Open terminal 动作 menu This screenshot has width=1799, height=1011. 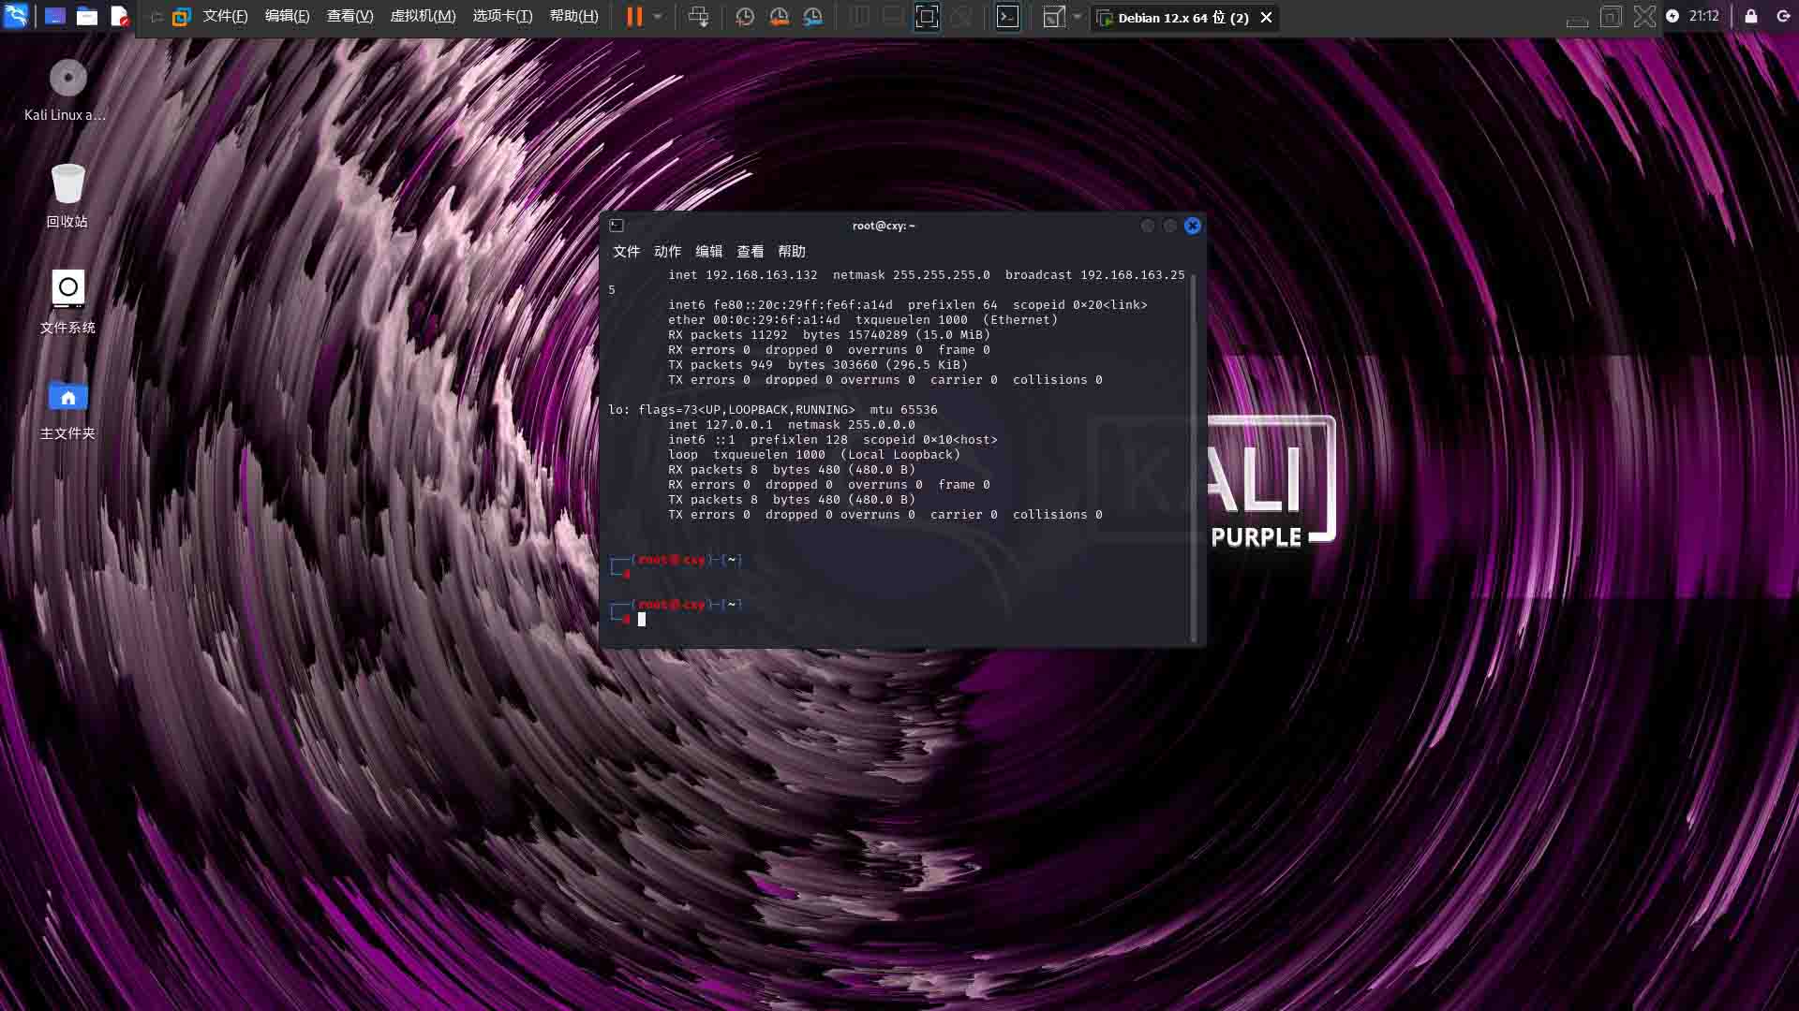coord(667,251)
